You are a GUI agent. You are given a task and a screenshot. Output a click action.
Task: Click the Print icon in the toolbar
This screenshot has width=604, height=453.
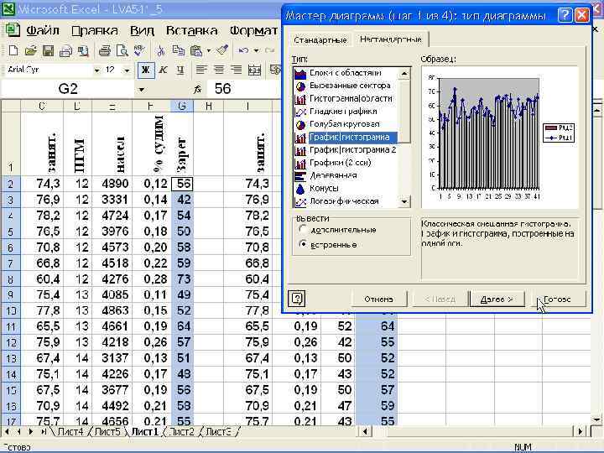tap(107, 50)
